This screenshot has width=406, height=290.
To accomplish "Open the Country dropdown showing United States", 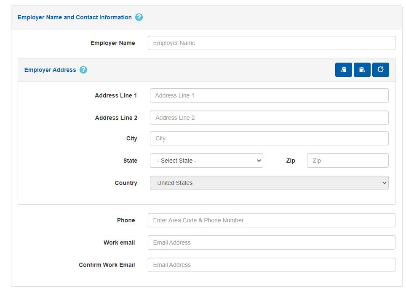I will 269,183.
